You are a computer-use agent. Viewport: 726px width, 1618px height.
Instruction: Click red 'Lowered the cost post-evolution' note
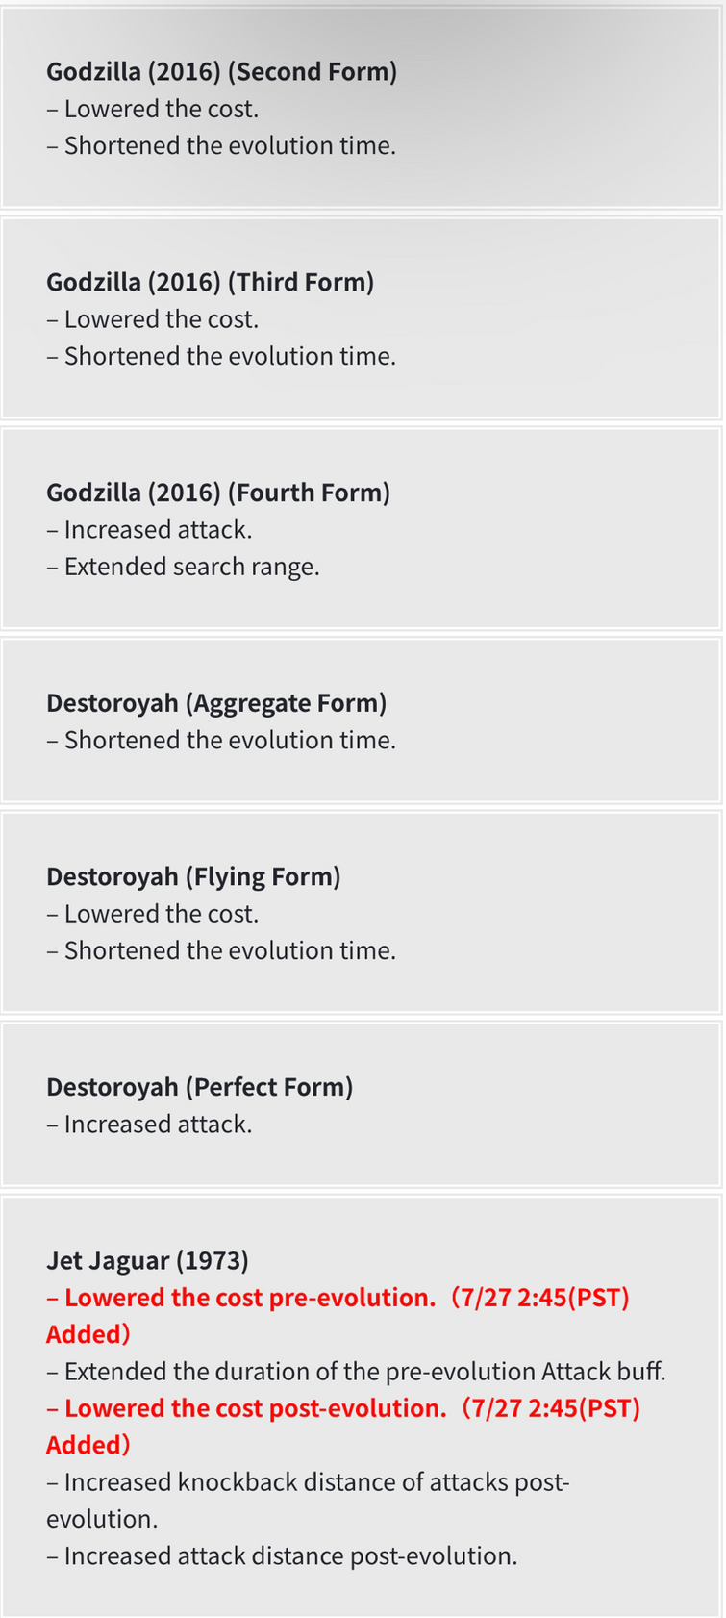(343, 1427)
